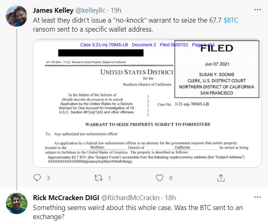Click the reply speech bubble icon
Viewport: 268px width, 224px height.
tap(37, 178)
